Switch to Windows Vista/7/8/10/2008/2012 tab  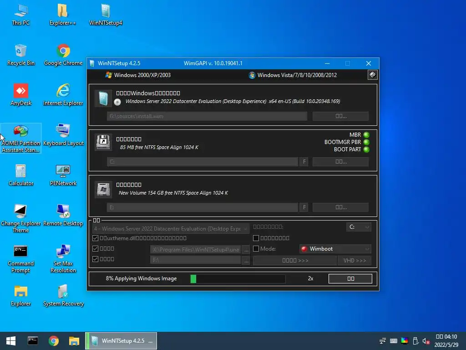coord(293,75)
